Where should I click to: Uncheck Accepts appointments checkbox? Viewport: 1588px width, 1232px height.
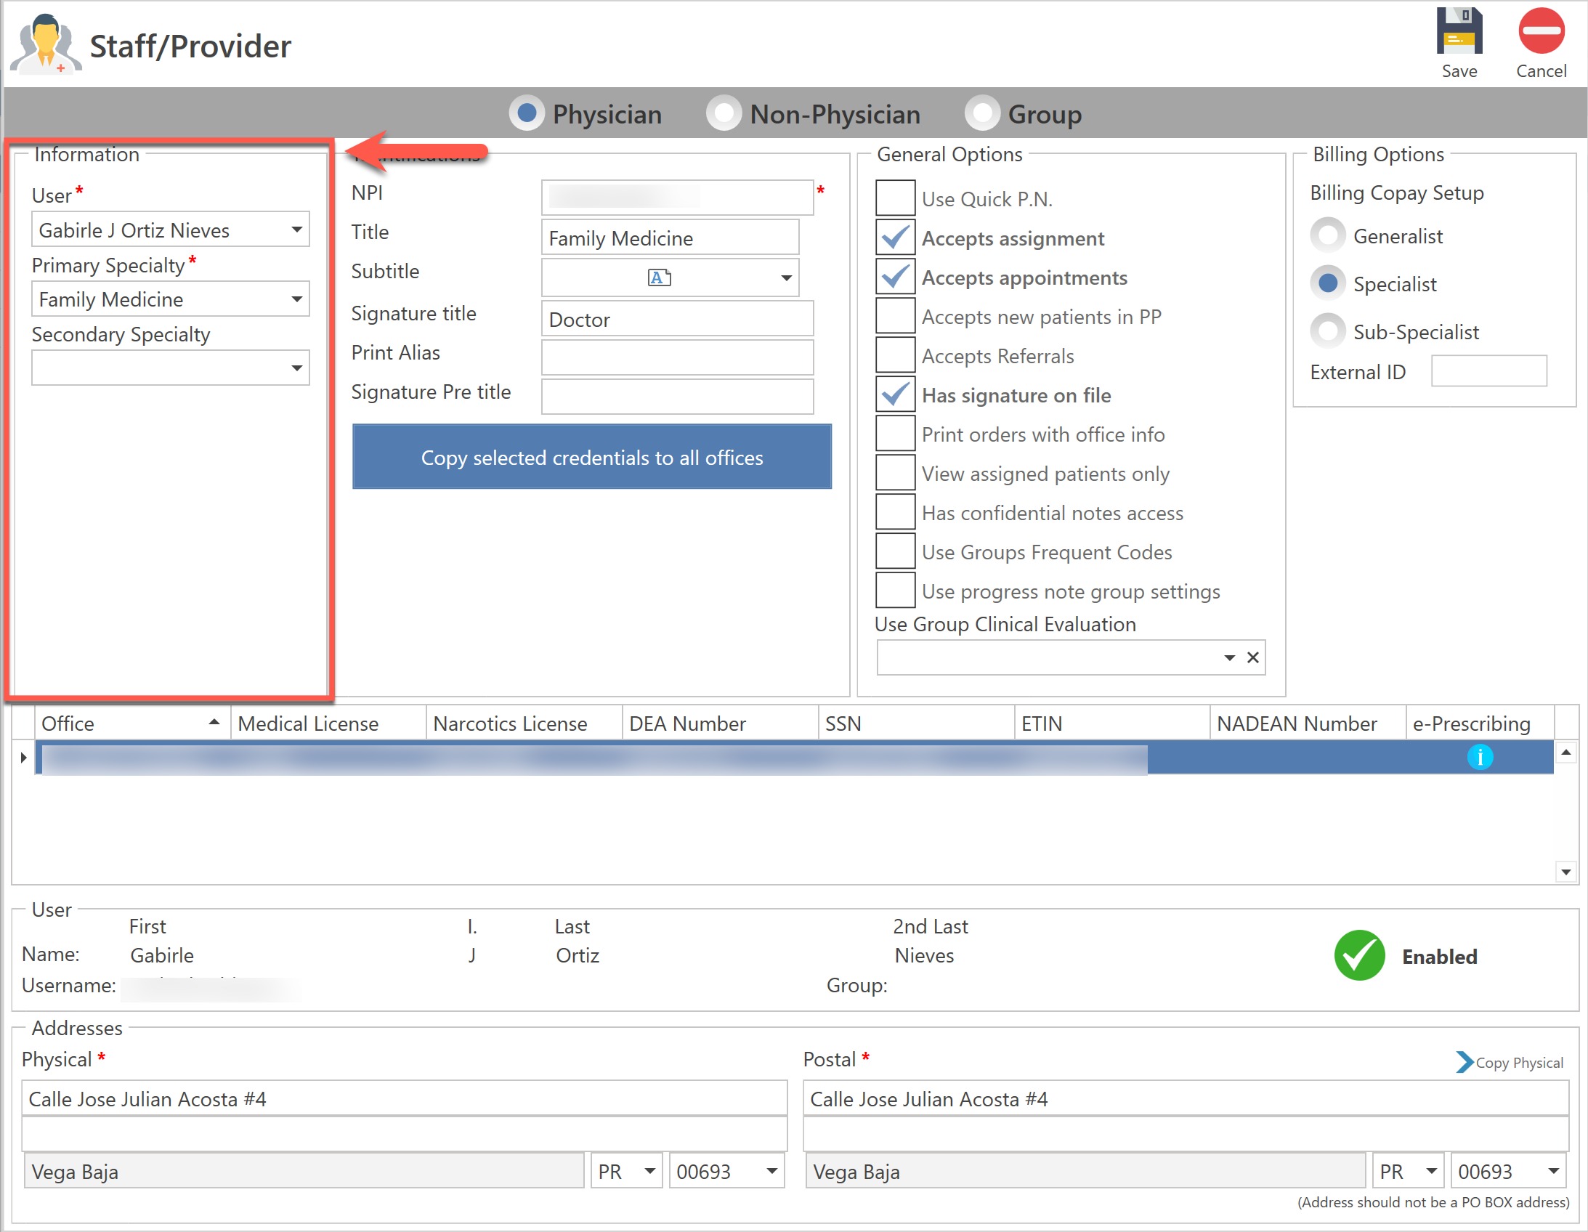894,277
